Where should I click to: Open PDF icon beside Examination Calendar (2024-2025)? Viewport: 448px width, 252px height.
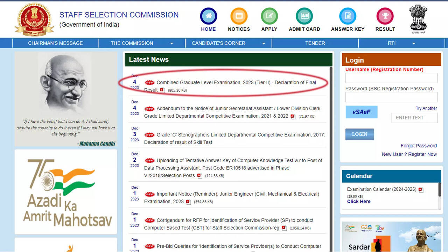[421, 190]
